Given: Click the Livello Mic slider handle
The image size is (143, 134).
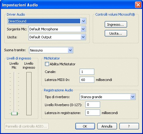Looking at the screenshot, I should click(x=14, y=113).
